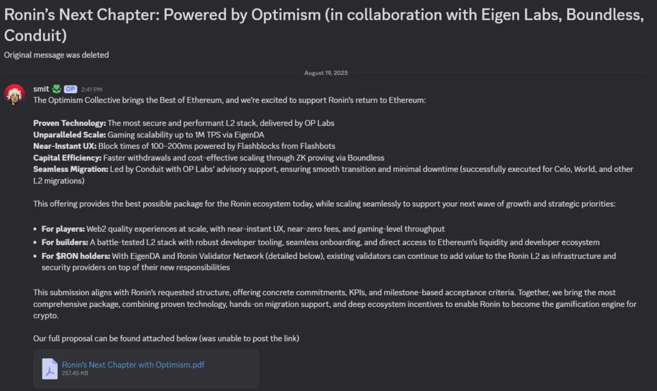Click the 'Seamless Migration:' bold label
The width and height of the screenshot is (657, 391).
click(x=70, y=169)
